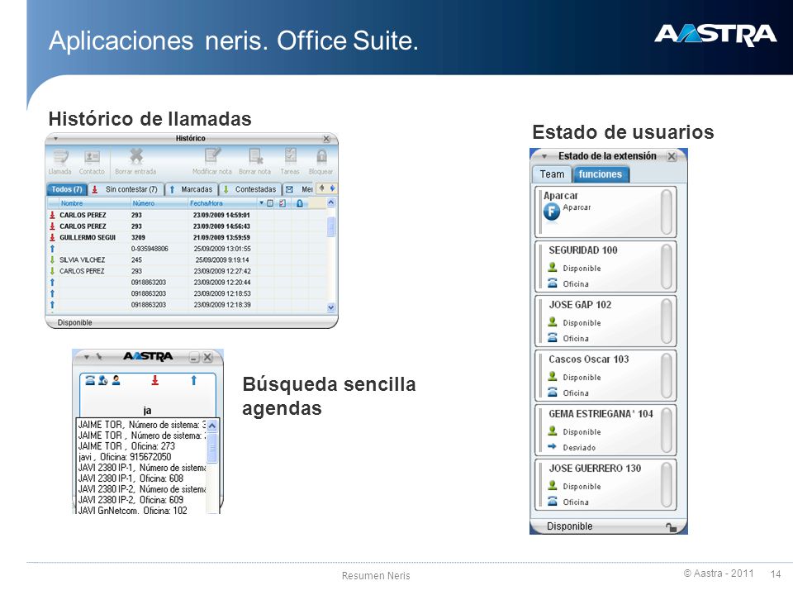Click the contact-with-clock icon in Aastra window
This screenshot has width=793, height=595.
coord(102,380)
